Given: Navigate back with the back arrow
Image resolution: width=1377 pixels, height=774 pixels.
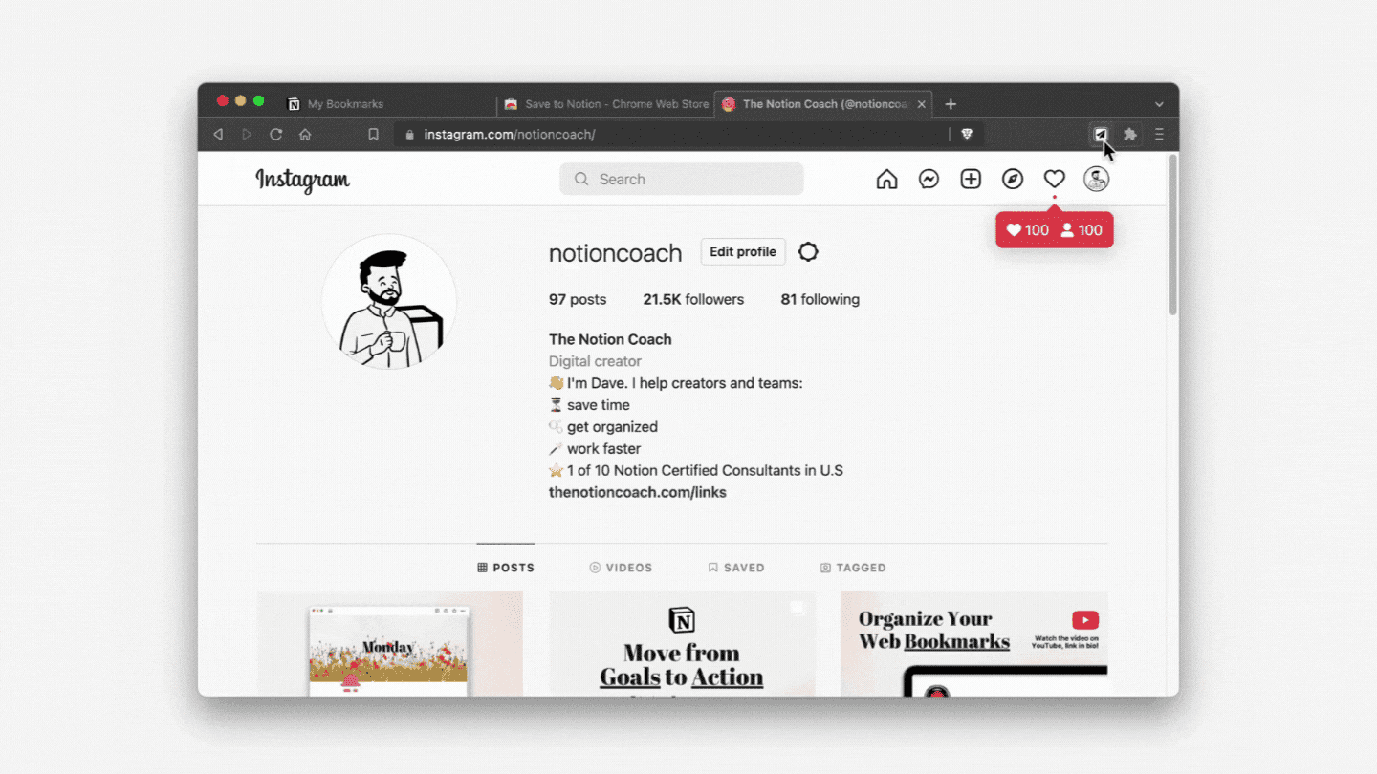Looking at the screenshot, I should [x=218, y=135].
